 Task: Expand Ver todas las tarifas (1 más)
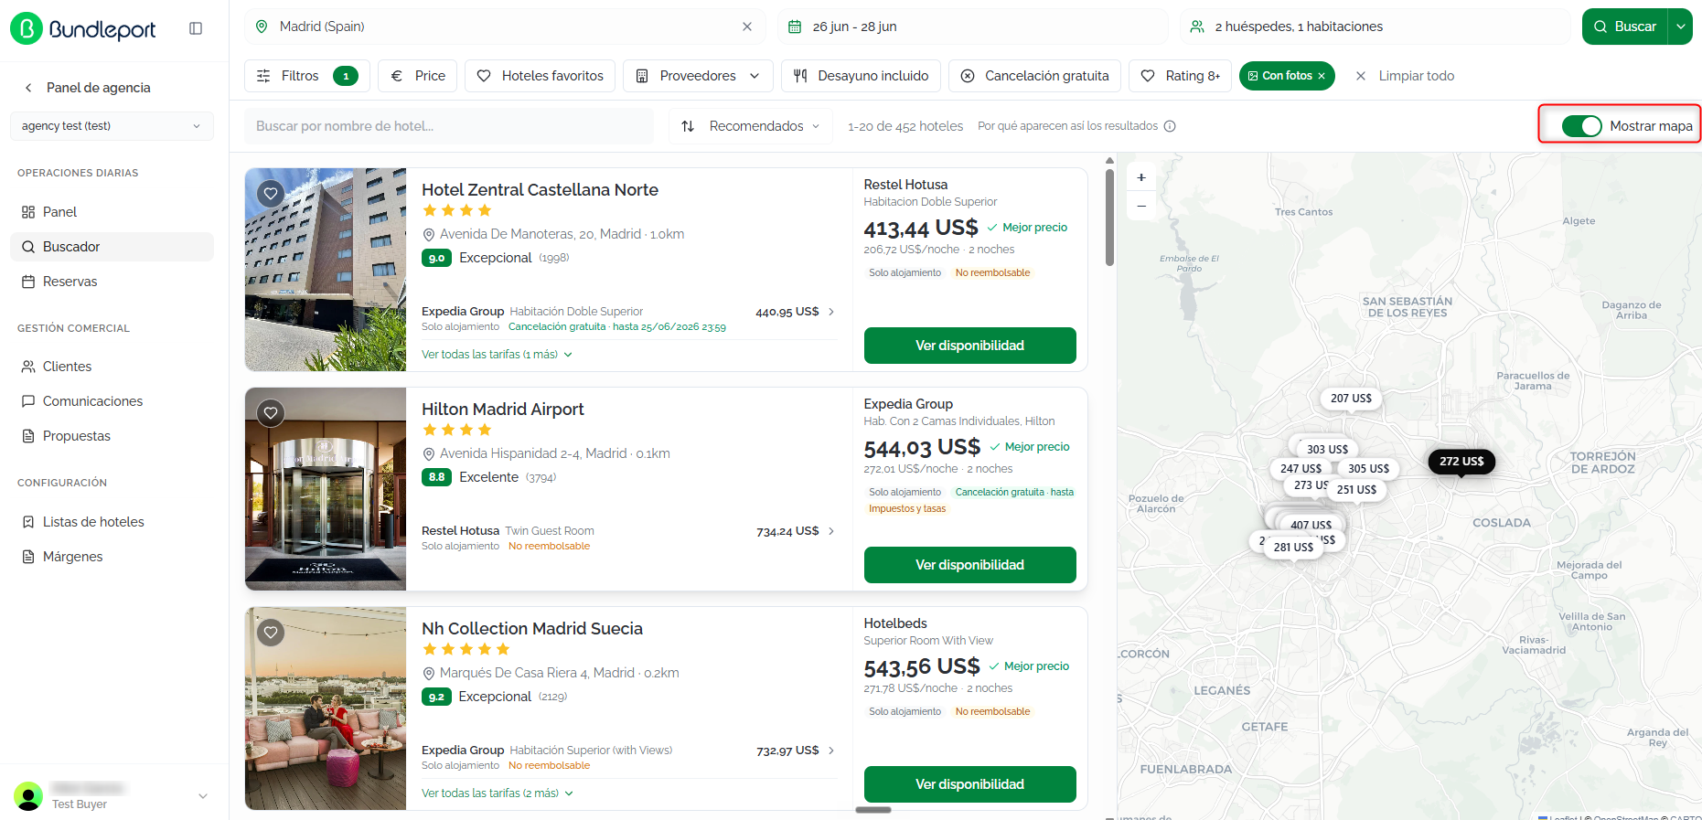(x=497, y=355)
